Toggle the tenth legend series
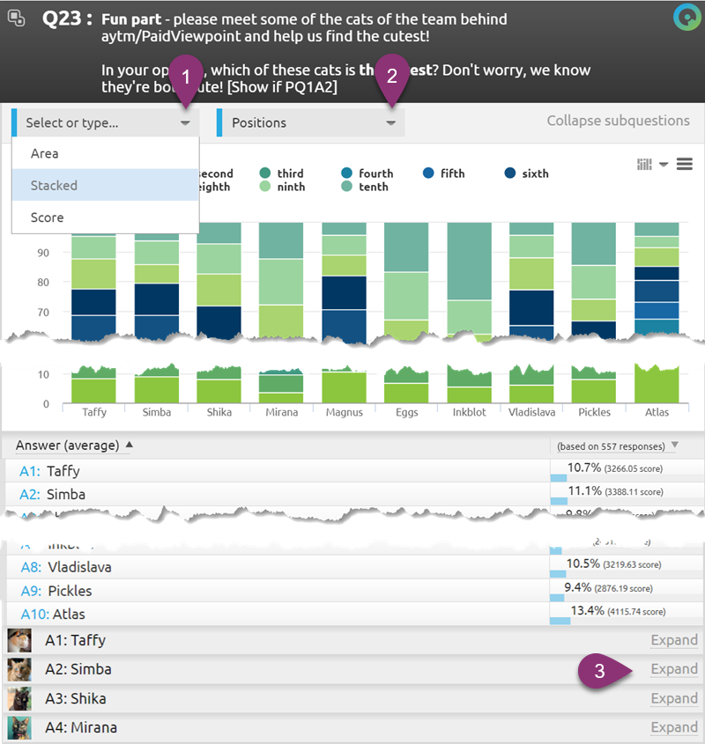 point(365,187)
